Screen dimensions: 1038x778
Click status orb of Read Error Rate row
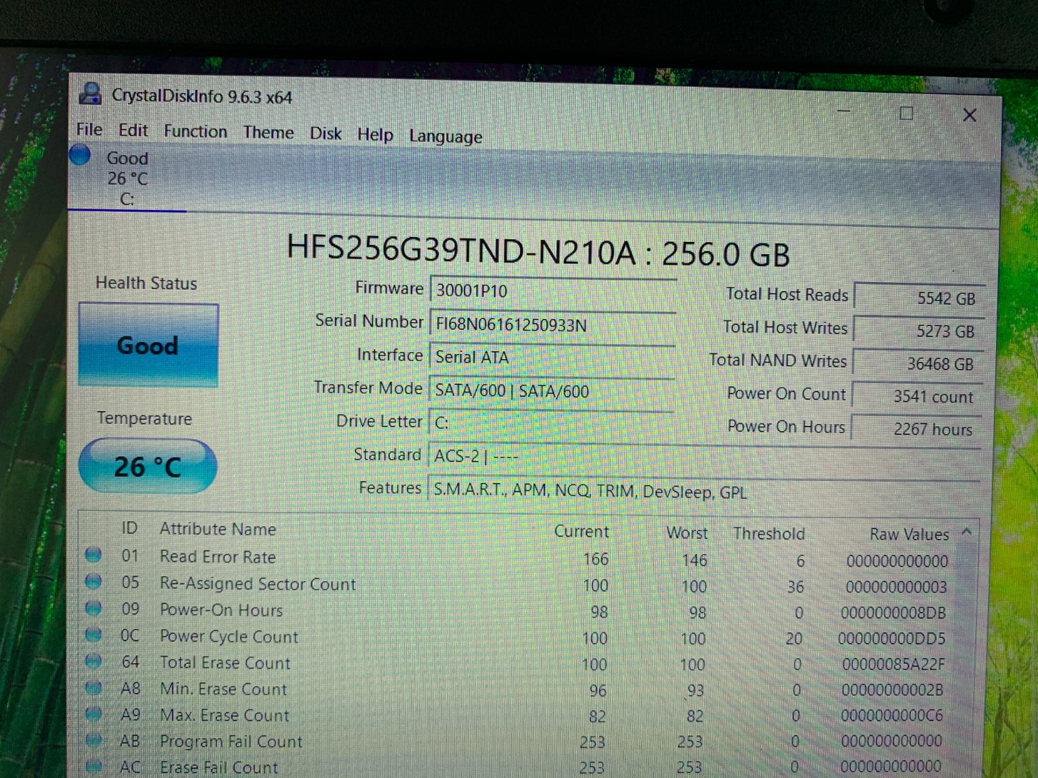pos(93,555)
